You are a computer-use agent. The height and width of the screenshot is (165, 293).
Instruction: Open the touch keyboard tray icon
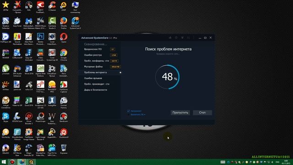[x=223, y=162]
